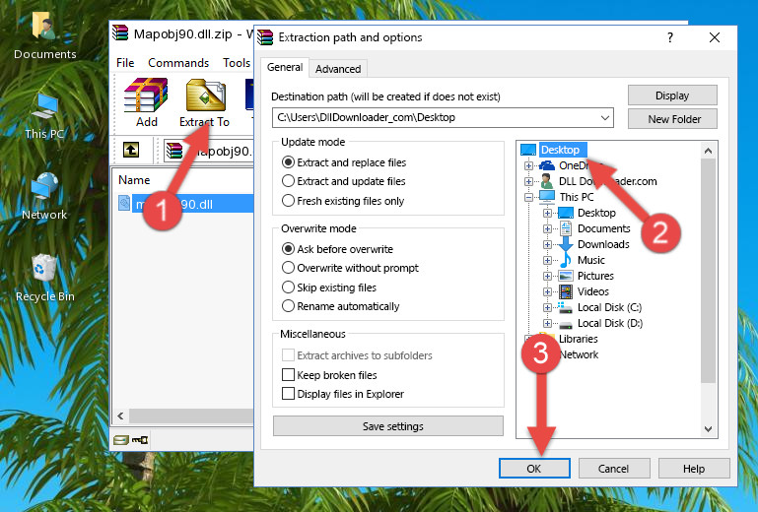Image resolution: width=758 pixels, height=512 pixels.
Task: Expand the Local Disk (C:) node
Action: pos(547,307)
